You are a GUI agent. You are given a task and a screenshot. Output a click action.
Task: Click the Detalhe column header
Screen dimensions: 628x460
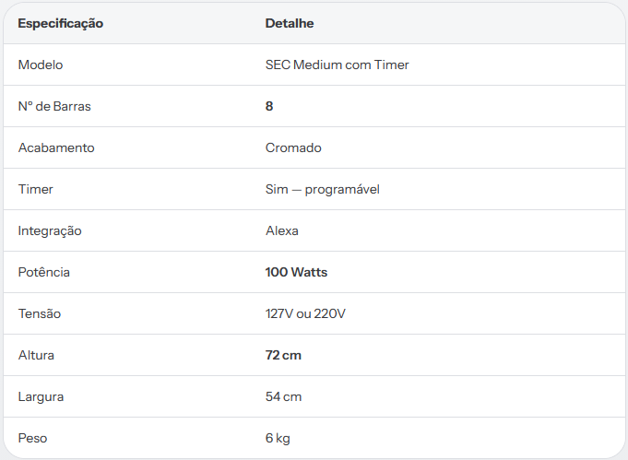coord(290,23)
